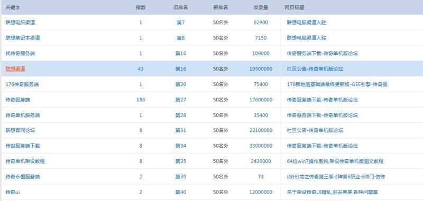Click the old rank value 第35

point(180,161)
